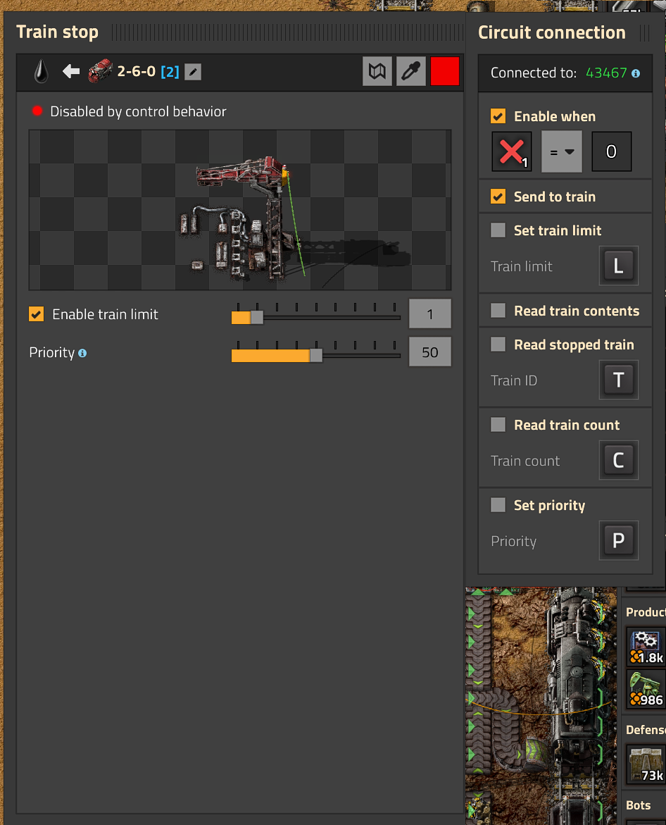Edit the train limit value 1
This screenshot has height=825, width=666.
(430, 314)
